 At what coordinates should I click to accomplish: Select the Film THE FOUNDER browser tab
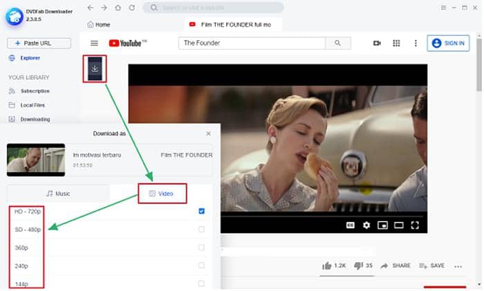[x=233, y=25]
